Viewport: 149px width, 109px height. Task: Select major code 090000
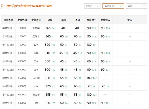pyautogui.click(x=22, y=53)
